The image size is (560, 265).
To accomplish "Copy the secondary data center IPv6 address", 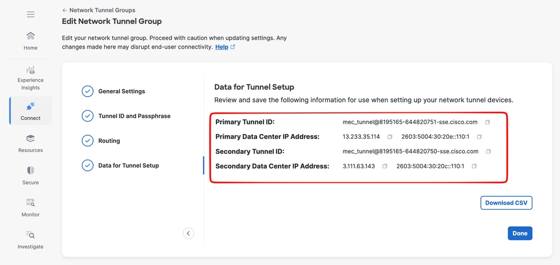I will 474,166.
